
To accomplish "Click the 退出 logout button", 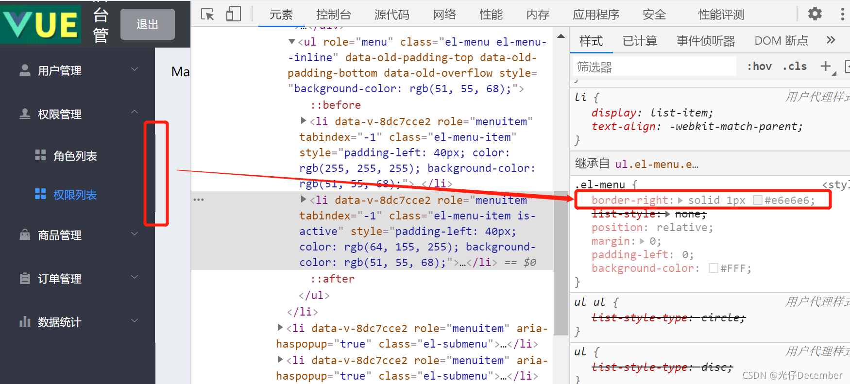I will [x=148, y=24].
